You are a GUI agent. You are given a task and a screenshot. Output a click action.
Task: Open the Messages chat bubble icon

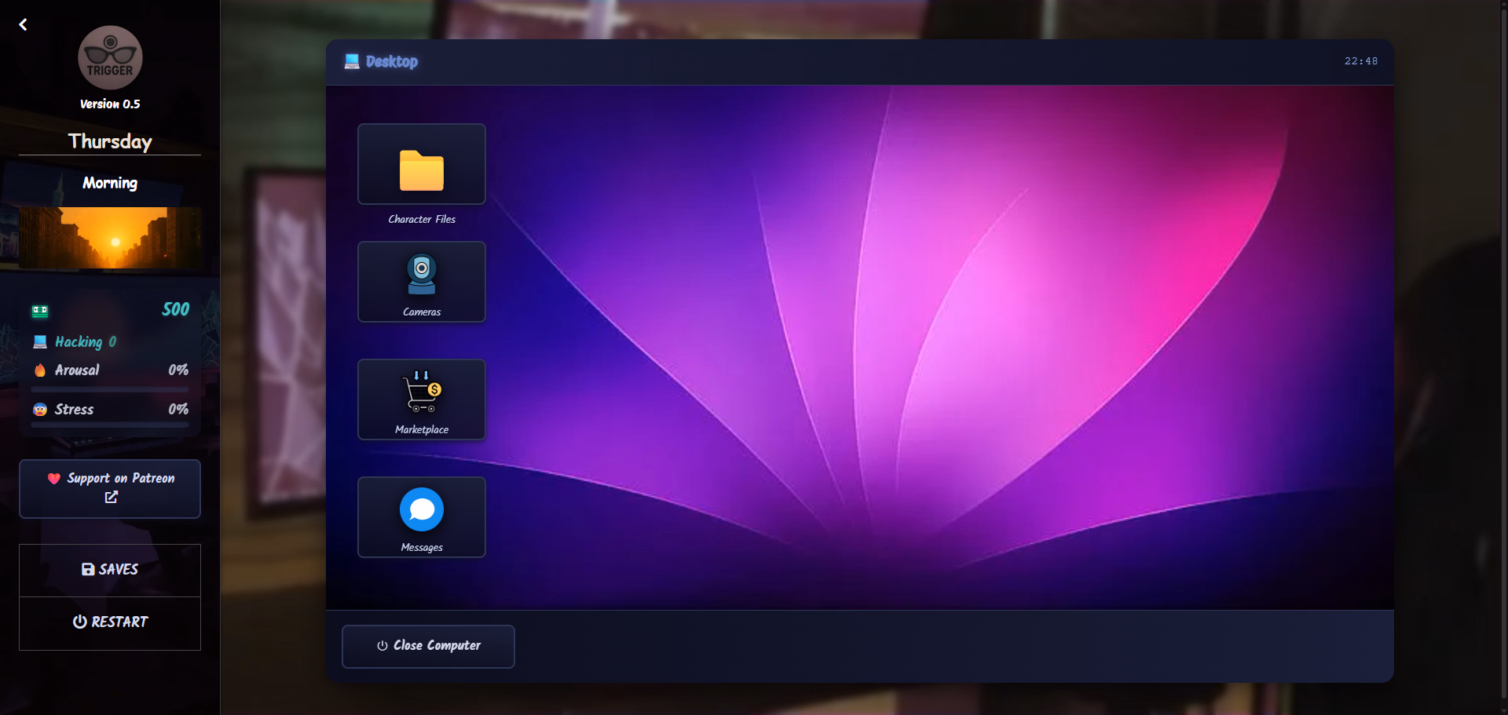(x=422, y=510)
